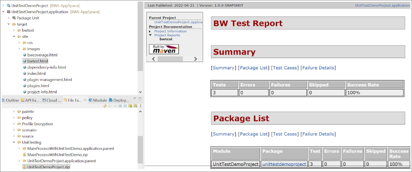The height and width of the screenshot is (172, 412).
Task: Click the Built by Maven logo
Action: [x=164, y=49]
